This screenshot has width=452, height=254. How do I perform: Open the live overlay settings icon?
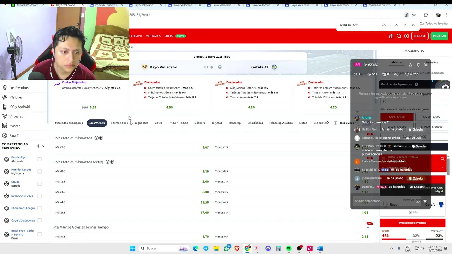(418, 65)
